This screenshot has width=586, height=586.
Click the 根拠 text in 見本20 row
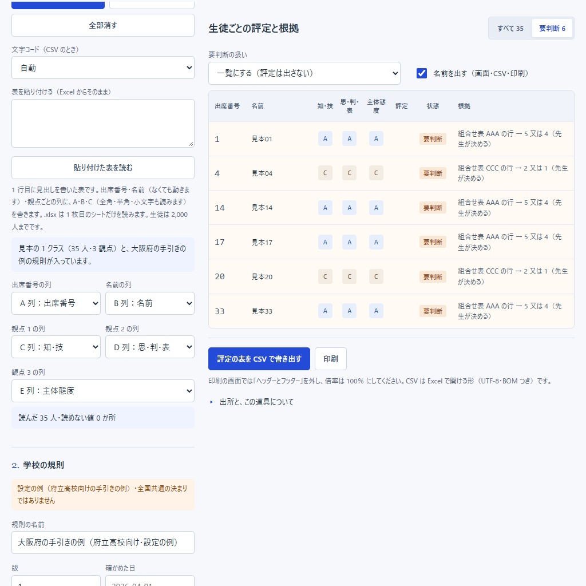click(513, 276)
